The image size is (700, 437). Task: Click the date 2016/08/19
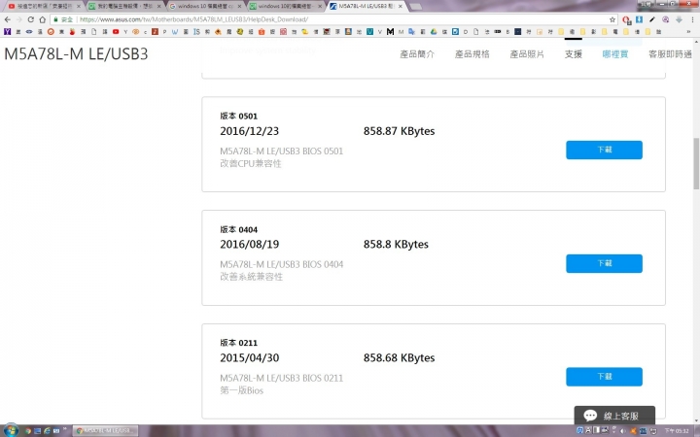tap(249, 245)
